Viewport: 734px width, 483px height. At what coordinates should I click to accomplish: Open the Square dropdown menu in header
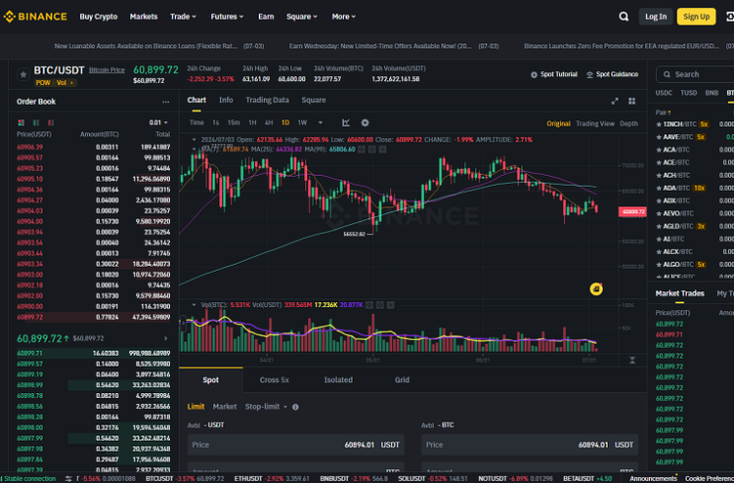pos(302,17)
